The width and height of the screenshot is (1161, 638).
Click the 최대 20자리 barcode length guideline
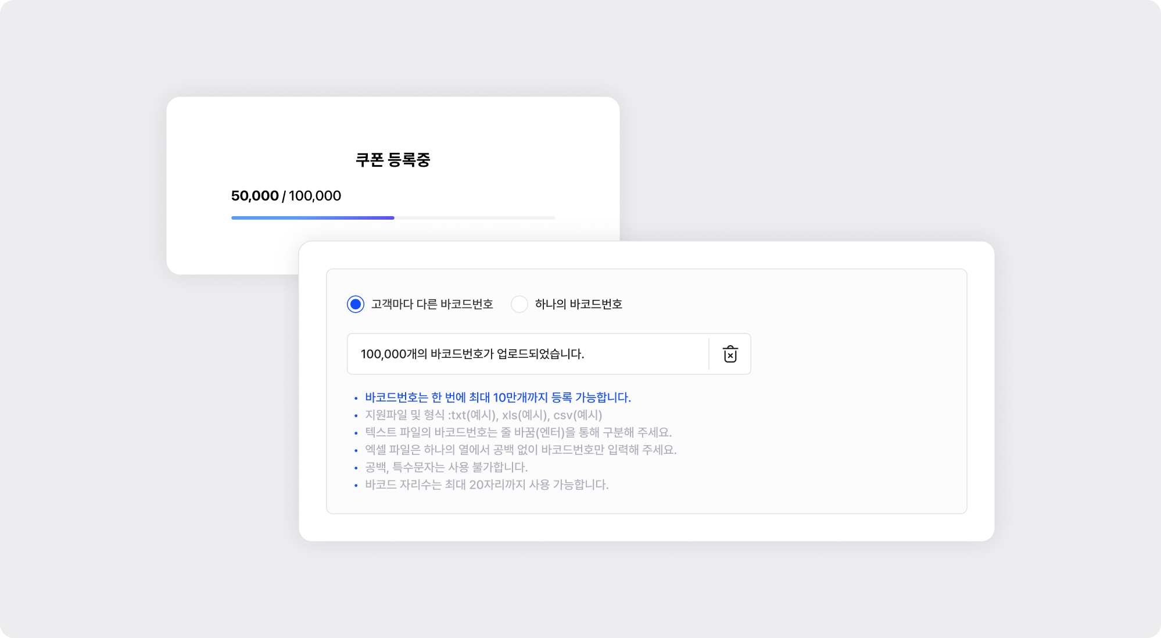486,485
